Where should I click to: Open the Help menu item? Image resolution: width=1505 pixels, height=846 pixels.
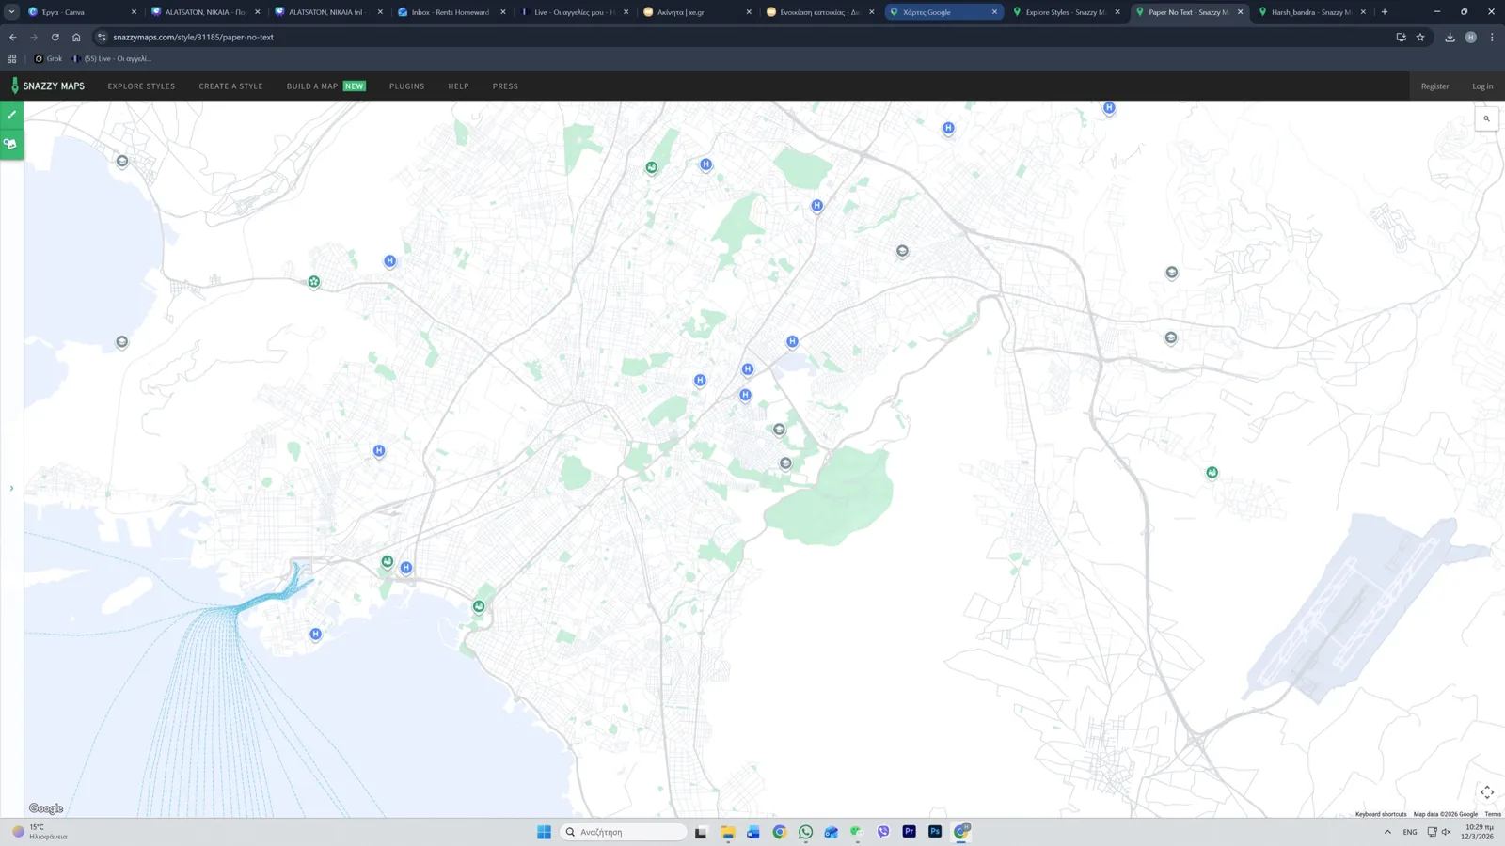(x=458, y=86)
